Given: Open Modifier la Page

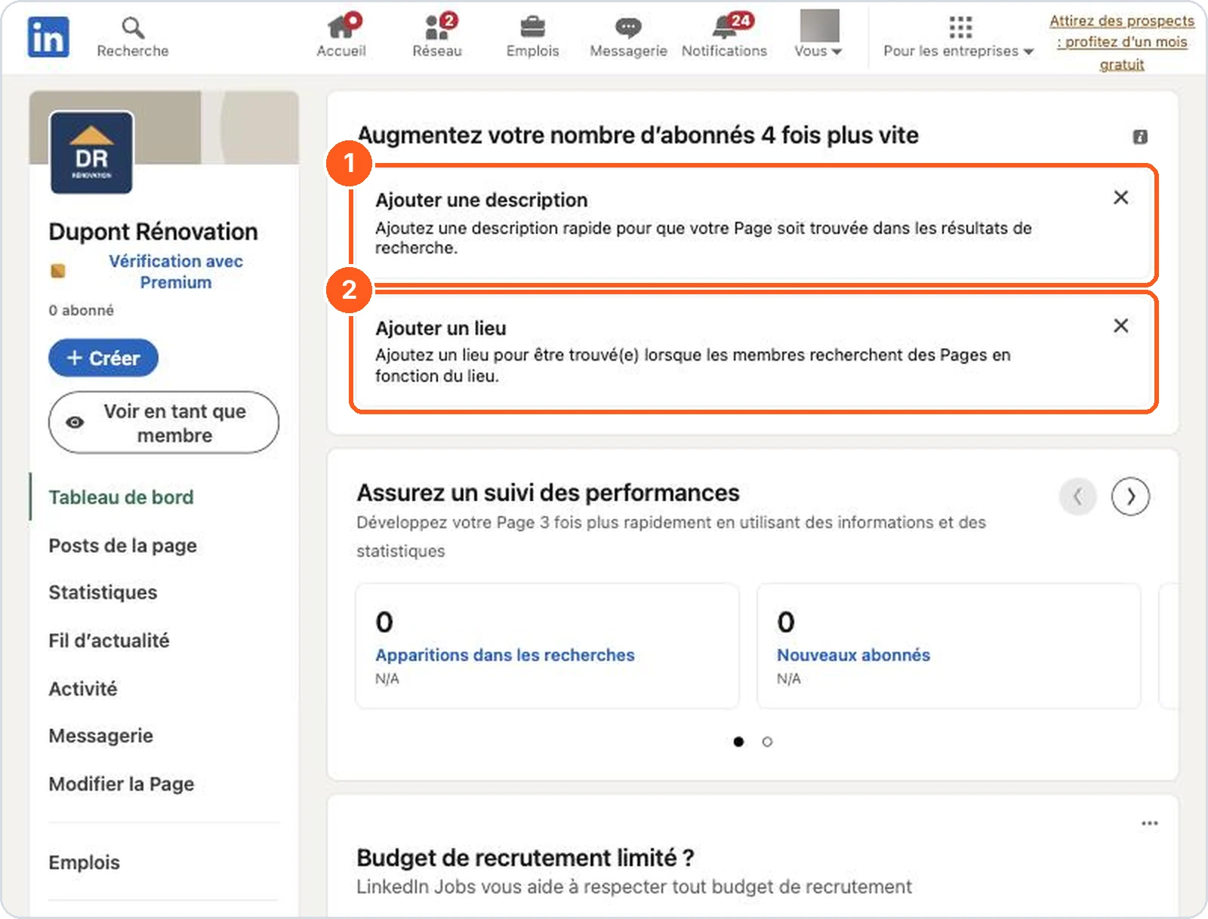Looking at the screenshot, I should pos(121,784).
